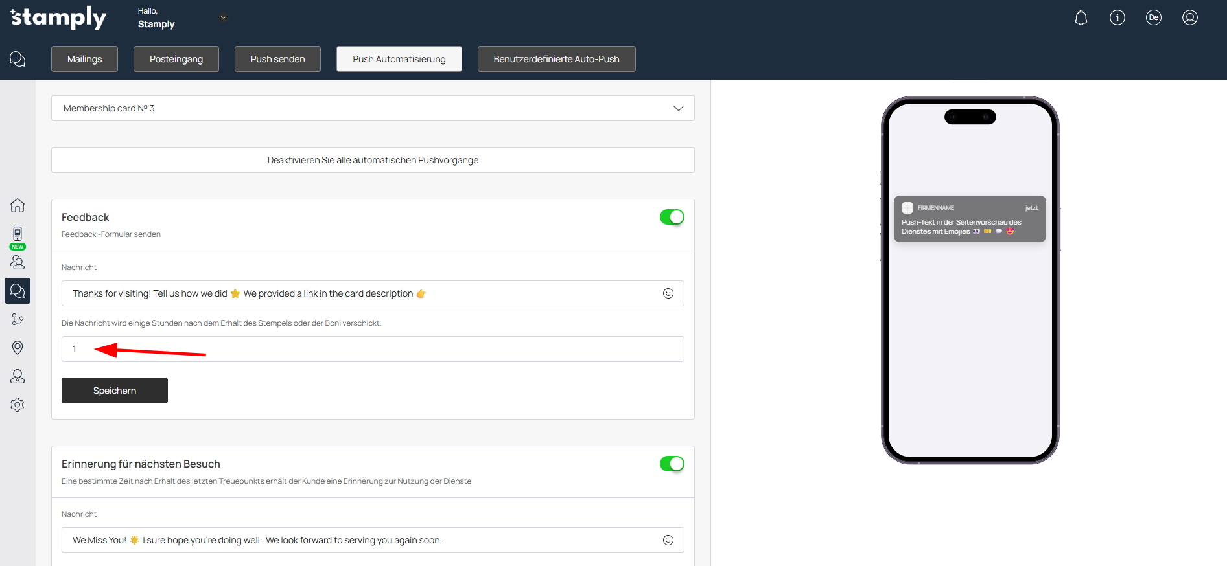Viewport: 1227px width, 566px height.
Task: Turn off Erinnerung für nächsten Besuch toggle
Action: [672, 464]
